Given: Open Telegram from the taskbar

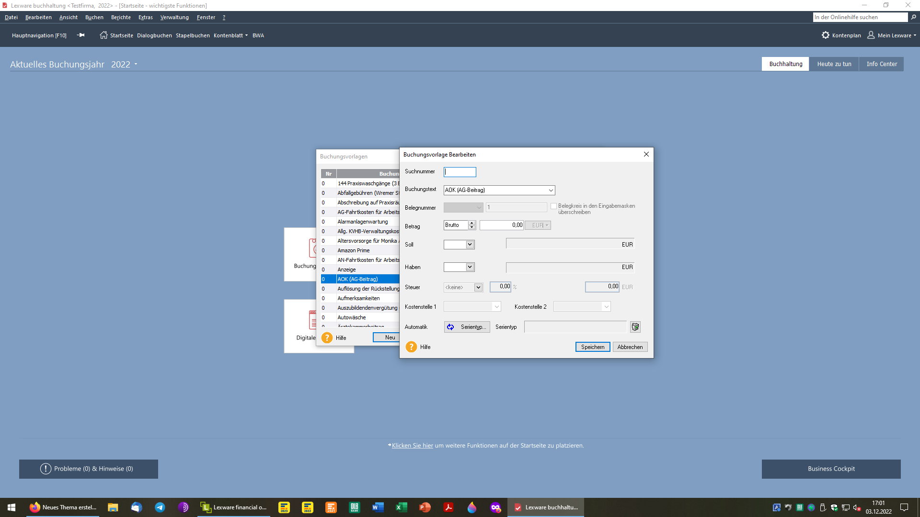Looking at the screenshot, I should pos(160,507).
